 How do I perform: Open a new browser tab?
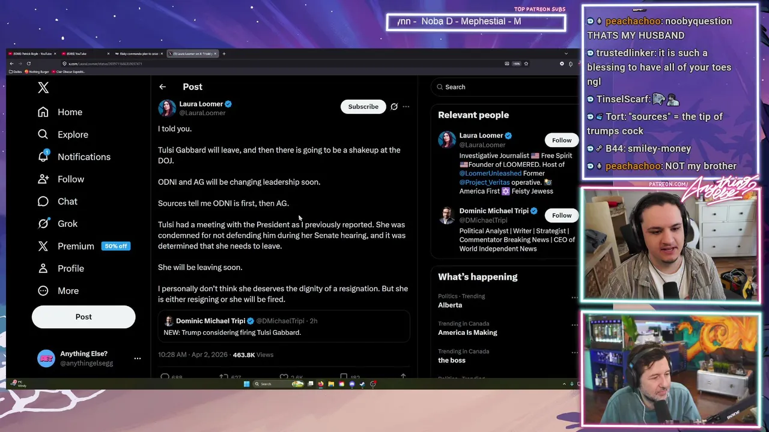(224, 54)
